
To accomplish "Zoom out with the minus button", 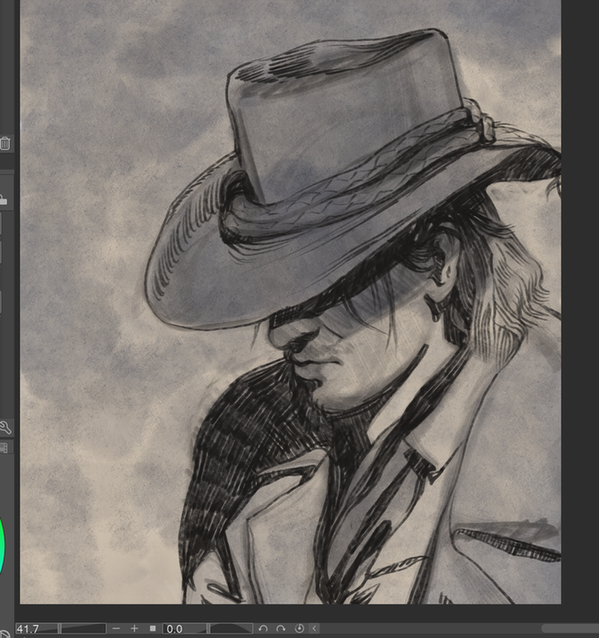I will (x=116, y=628).
